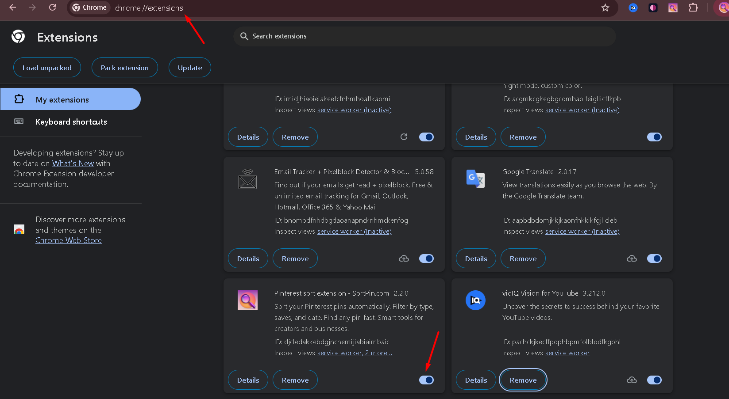Click the Email Tracker envelope logo
The height and width of the screenshot is (399, 729).
[247, 179]
